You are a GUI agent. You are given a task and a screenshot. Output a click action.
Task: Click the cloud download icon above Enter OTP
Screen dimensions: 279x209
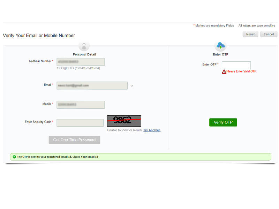pos(220,46)
